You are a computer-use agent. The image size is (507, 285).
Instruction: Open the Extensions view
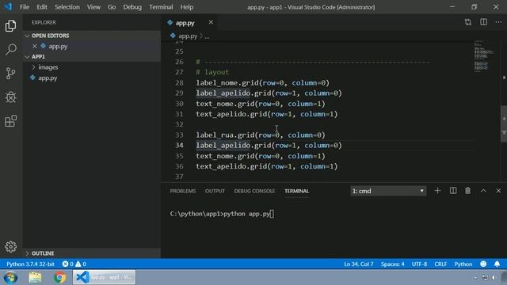10,121
